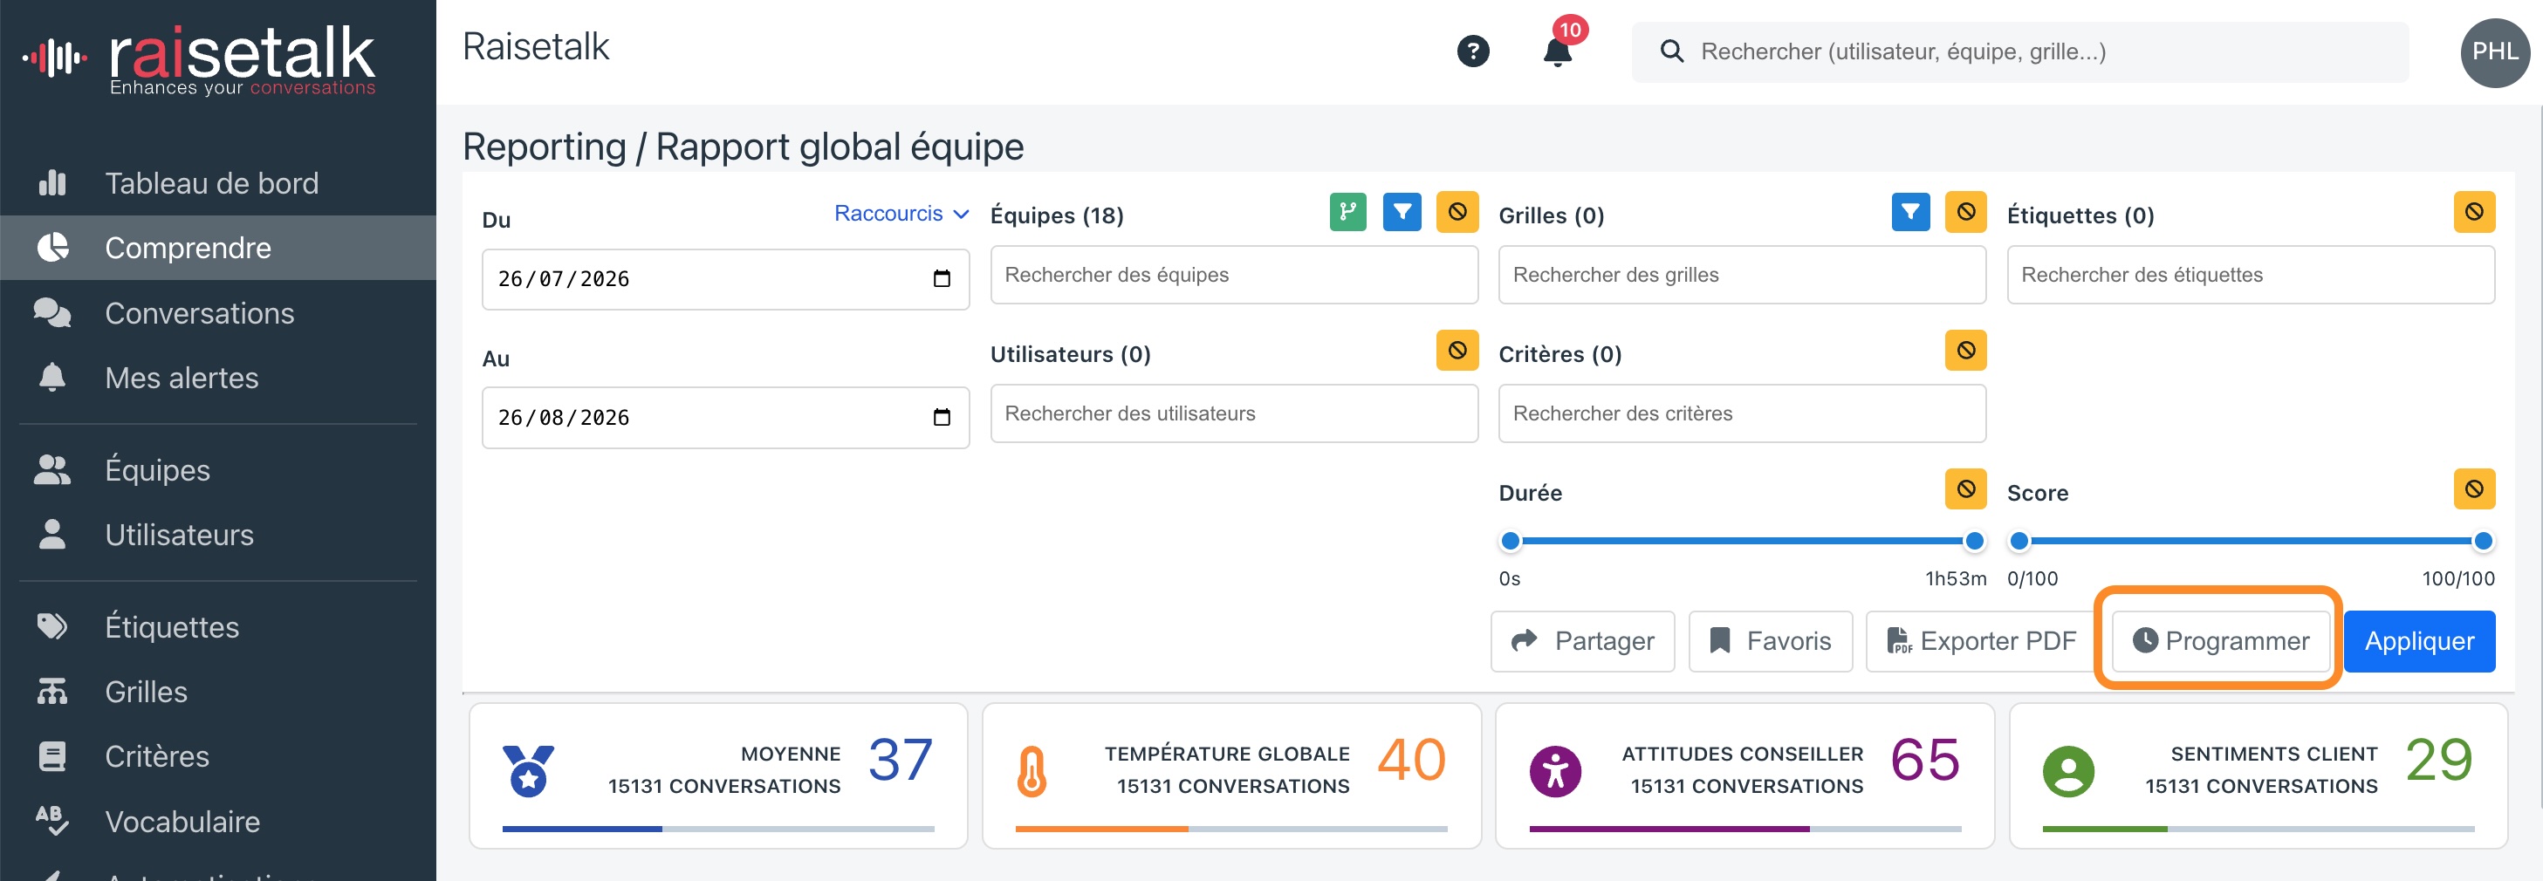Reset the Utilisateurs filter with yellow icon
2543x881 pixels.
tap(1457, 351)
